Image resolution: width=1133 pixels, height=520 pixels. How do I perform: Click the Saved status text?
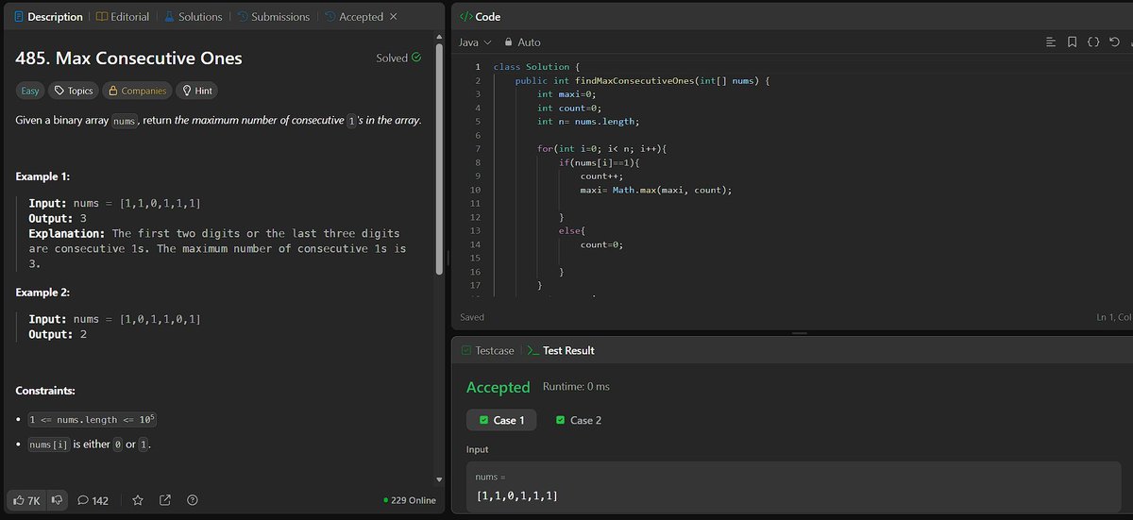[x=472, y=317]
